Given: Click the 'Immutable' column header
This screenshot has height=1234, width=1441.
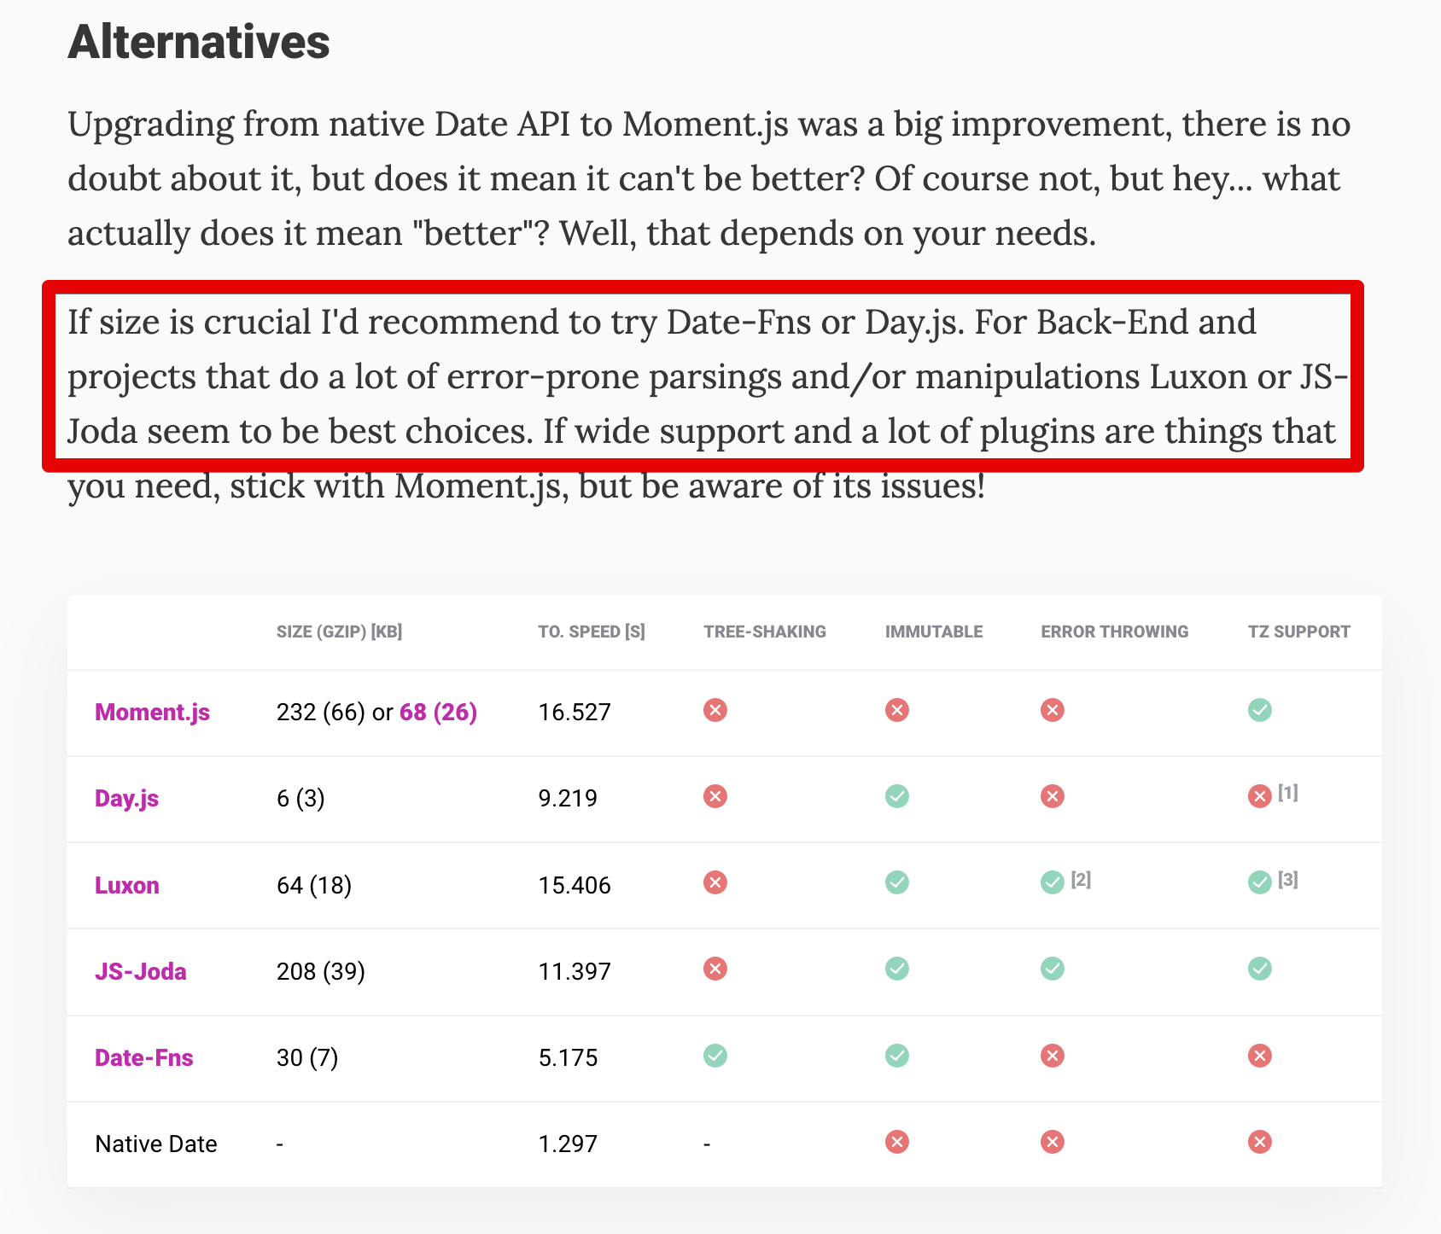Looking at the screenshot, I should coord(934,632).
